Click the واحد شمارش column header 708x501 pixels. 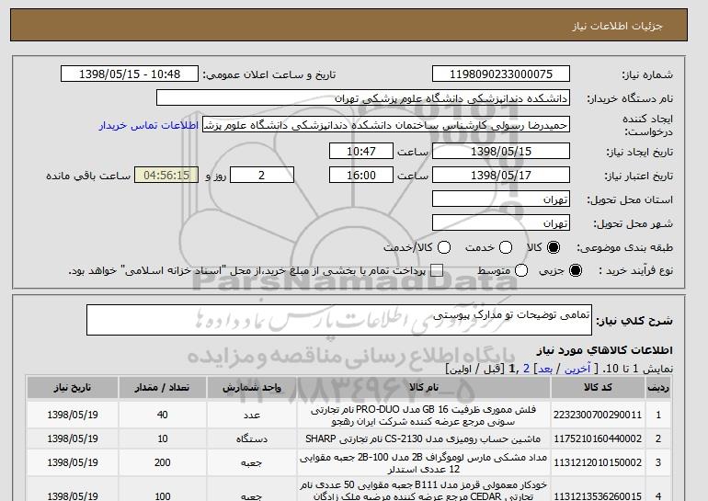252,388
